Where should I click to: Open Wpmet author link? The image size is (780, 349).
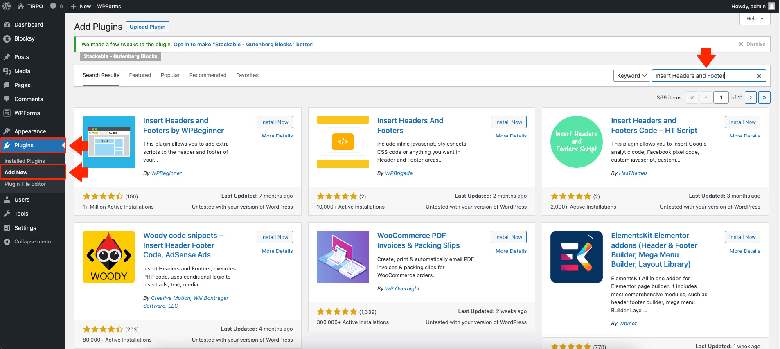click(628, 324)
